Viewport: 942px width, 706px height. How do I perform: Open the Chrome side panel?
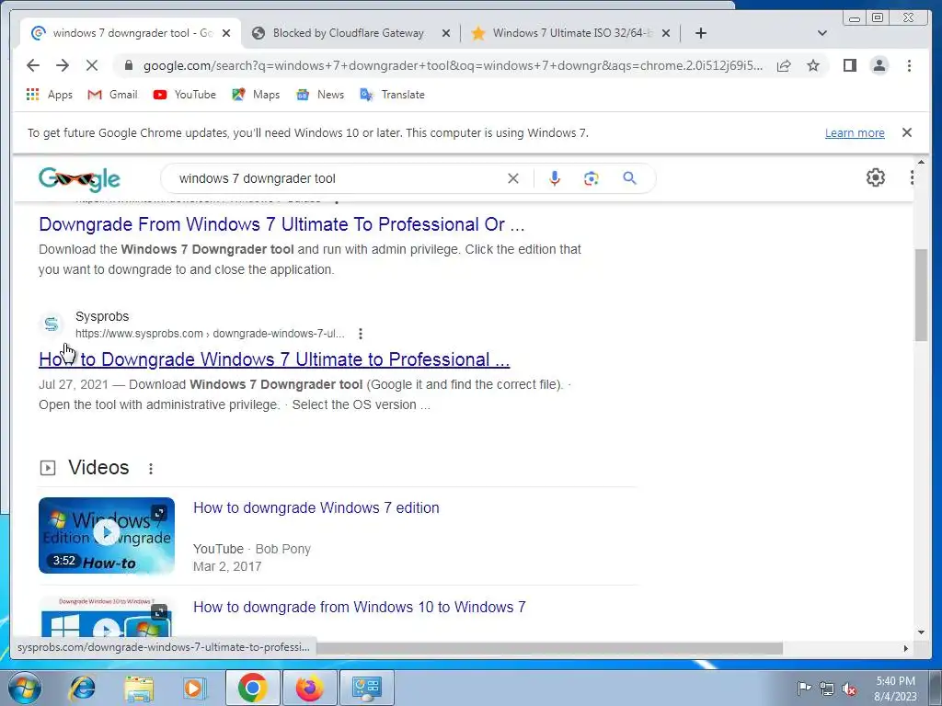[x=849, y=65]
